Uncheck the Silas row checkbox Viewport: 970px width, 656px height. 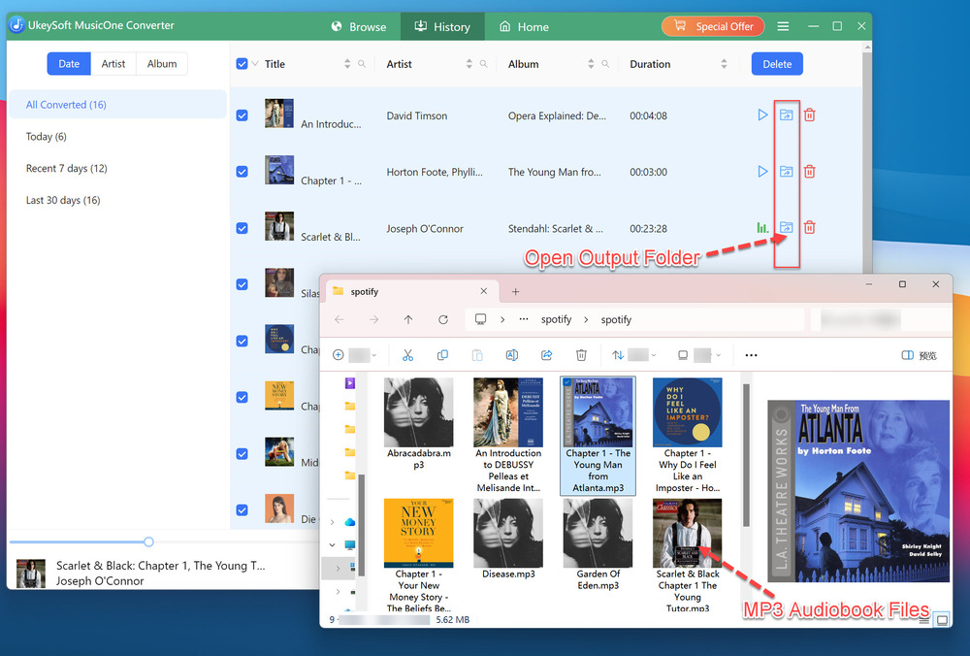point(242,284)
